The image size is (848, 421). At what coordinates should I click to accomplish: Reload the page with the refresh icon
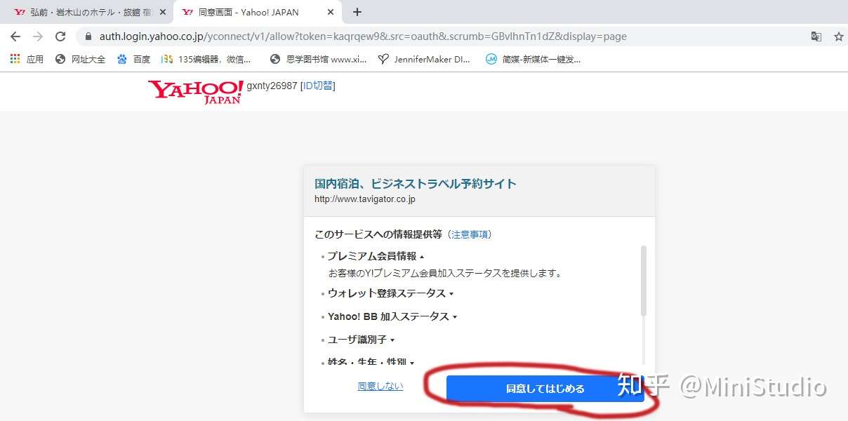pyautogui.click(x=60, y=36)
